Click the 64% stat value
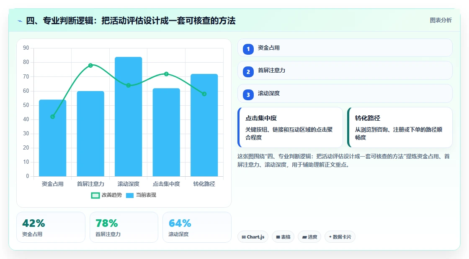This screenshot has height=259, width=469. [x=180, y=223]
